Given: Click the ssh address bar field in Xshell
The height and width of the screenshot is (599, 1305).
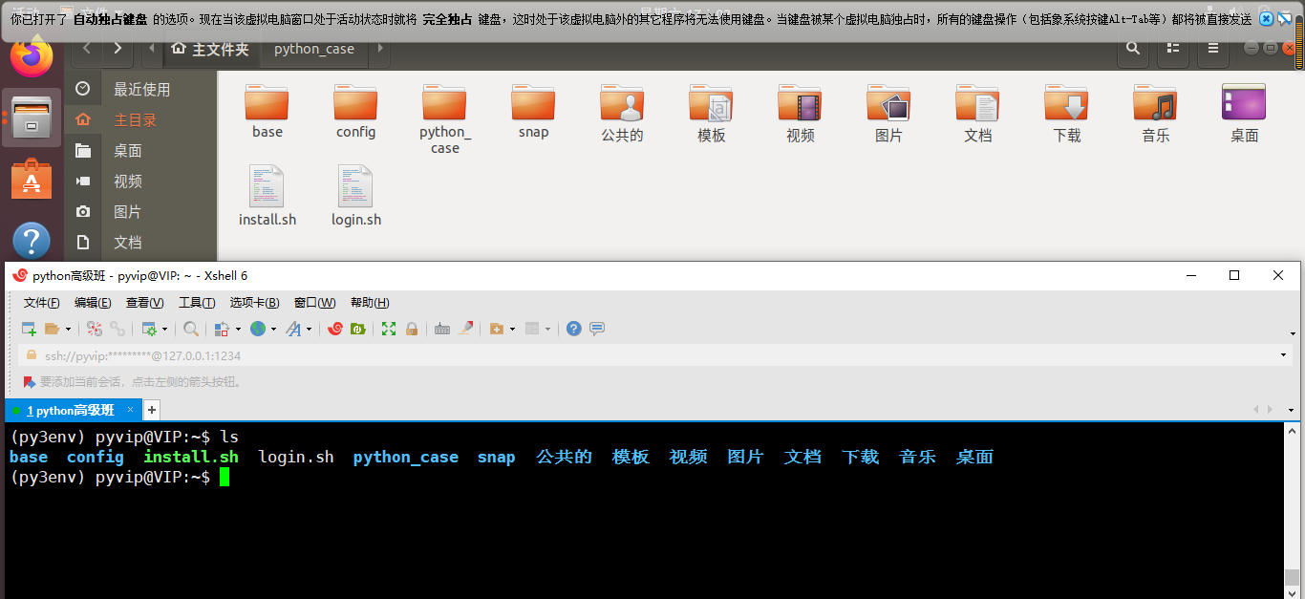Looking at the screenshot, I should click(x=655, y=354).
